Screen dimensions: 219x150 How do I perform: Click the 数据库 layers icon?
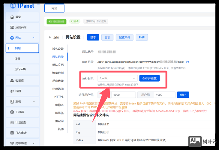[x=12, y=81]
